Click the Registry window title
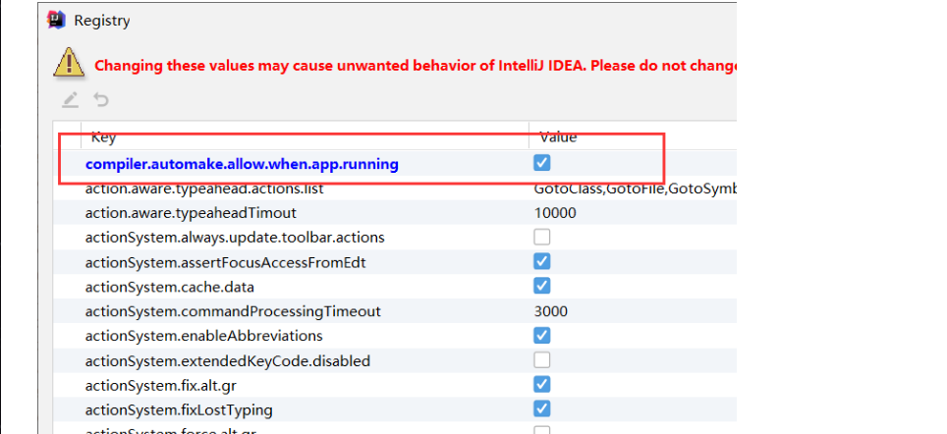The image size is (947, 434). [101, 21]
